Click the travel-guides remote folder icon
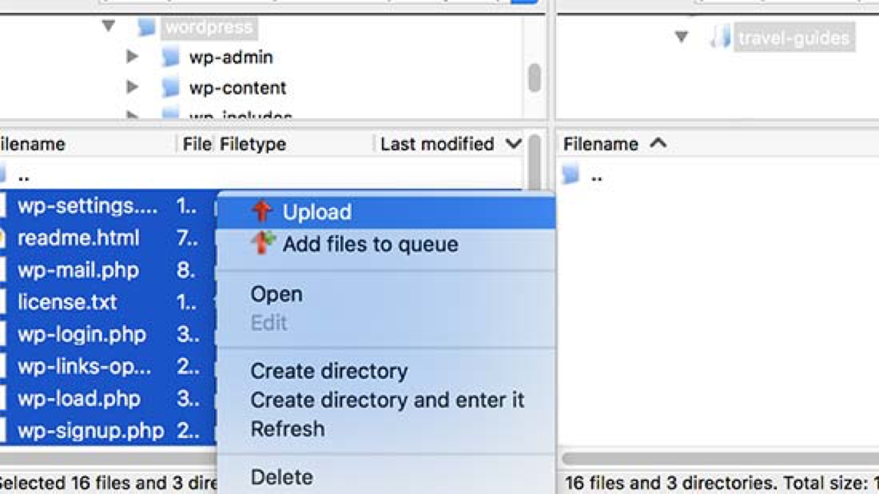 pyautogui.click(x=719, y=37)
